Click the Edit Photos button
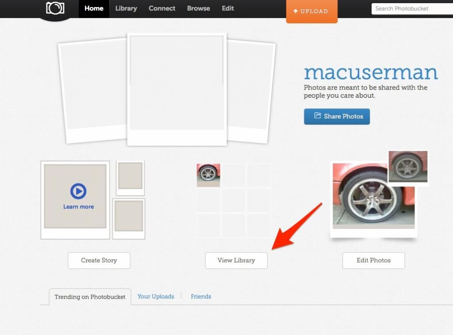The width and height of the screenshot is (453, 335). [373, 260]
